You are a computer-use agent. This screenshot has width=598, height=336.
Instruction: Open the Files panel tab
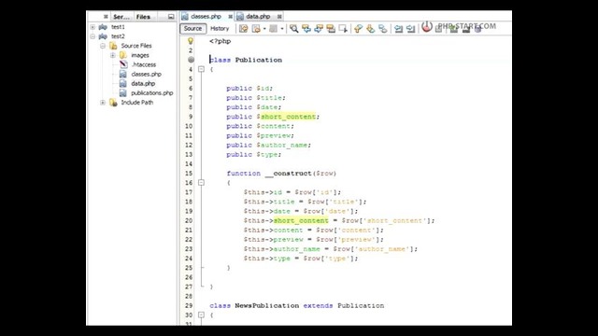[x=143, y=17]
